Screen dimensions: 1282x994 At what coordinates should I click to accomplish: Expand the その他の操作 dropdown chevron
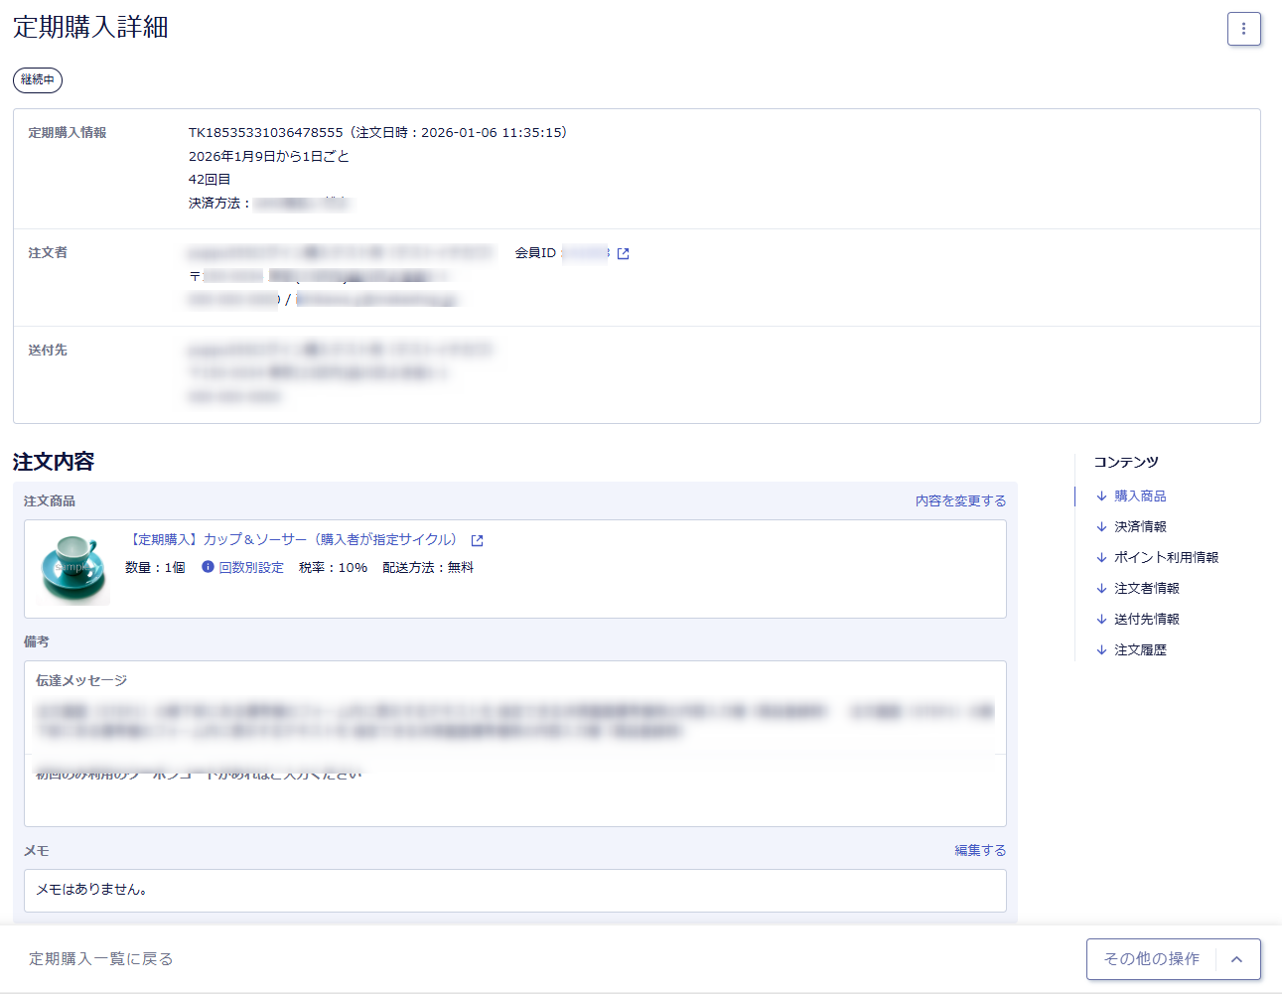coord(1236,959)
